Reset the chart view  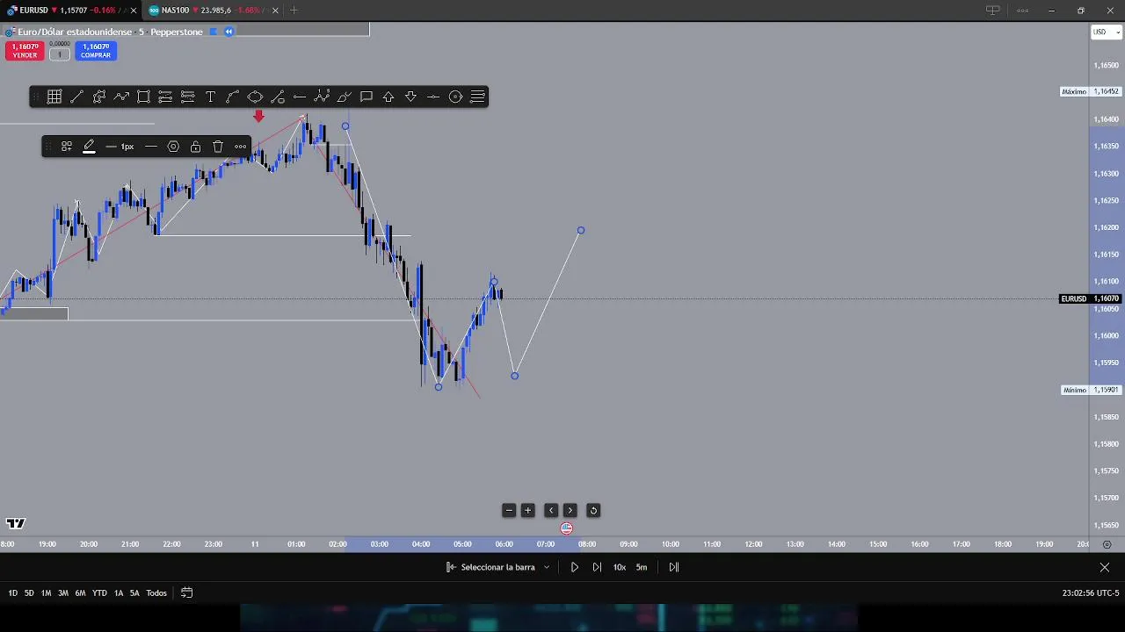coord(593,510)
